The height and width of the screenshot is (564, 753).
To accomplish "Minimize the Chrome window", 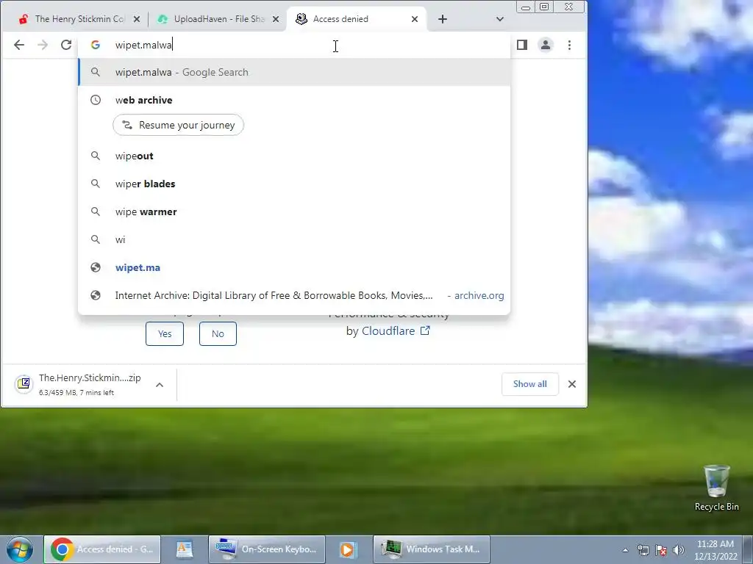I will (526, 7).
